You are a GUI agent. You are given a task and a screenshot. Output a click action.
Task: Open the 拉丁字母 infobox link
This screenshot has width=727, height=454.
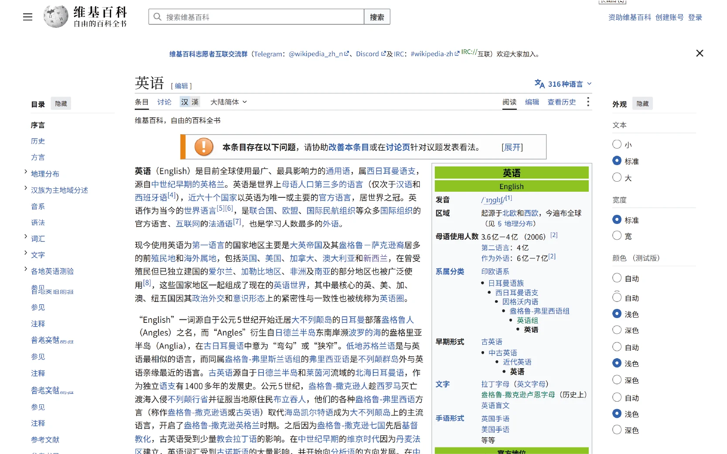click(x=495, y=384)
